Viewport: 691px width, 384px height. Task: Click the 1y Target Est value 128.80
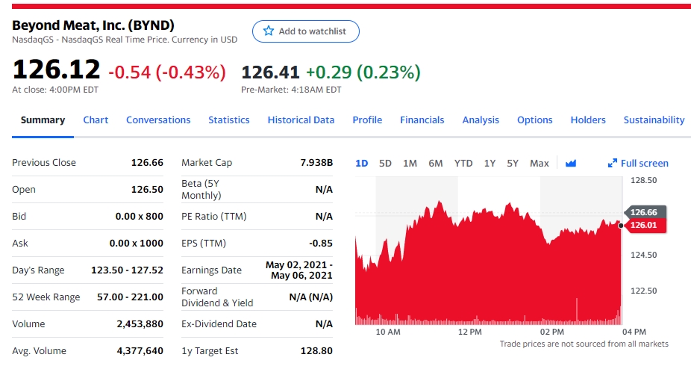point(316,351)
